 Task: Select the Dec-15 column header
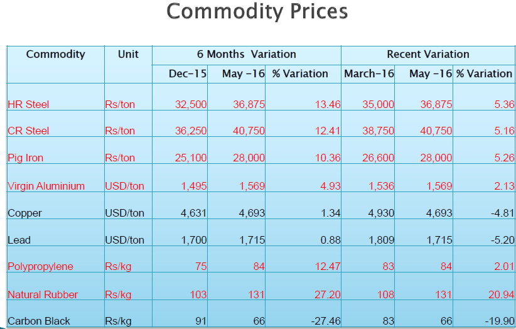(187, 73)
